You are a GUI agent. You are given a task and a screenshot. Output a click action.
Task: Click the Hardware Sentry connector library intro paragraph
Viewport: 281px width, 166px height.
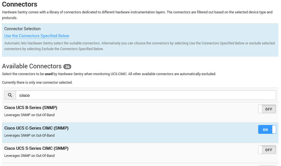[x=137, y=15]
